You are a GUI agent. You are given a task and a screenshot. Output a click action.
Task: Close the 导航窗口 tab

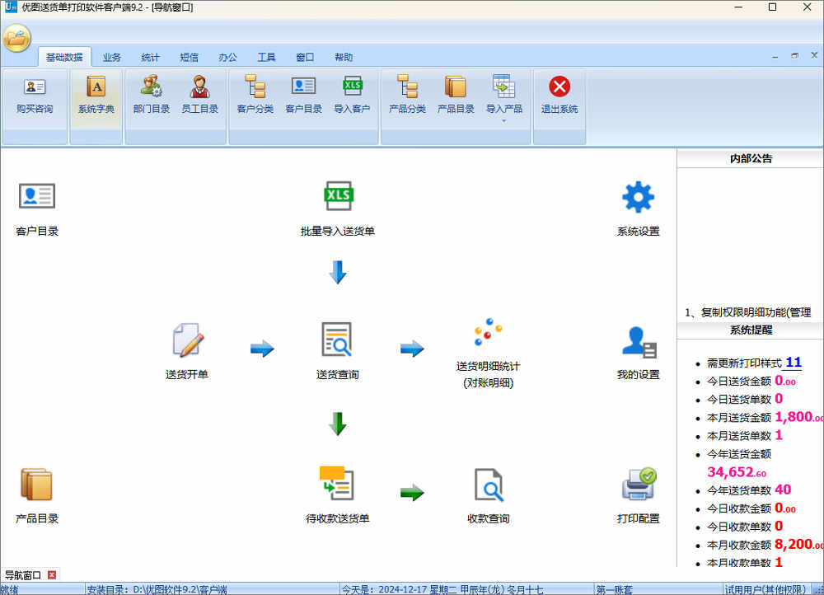[51, 574]
